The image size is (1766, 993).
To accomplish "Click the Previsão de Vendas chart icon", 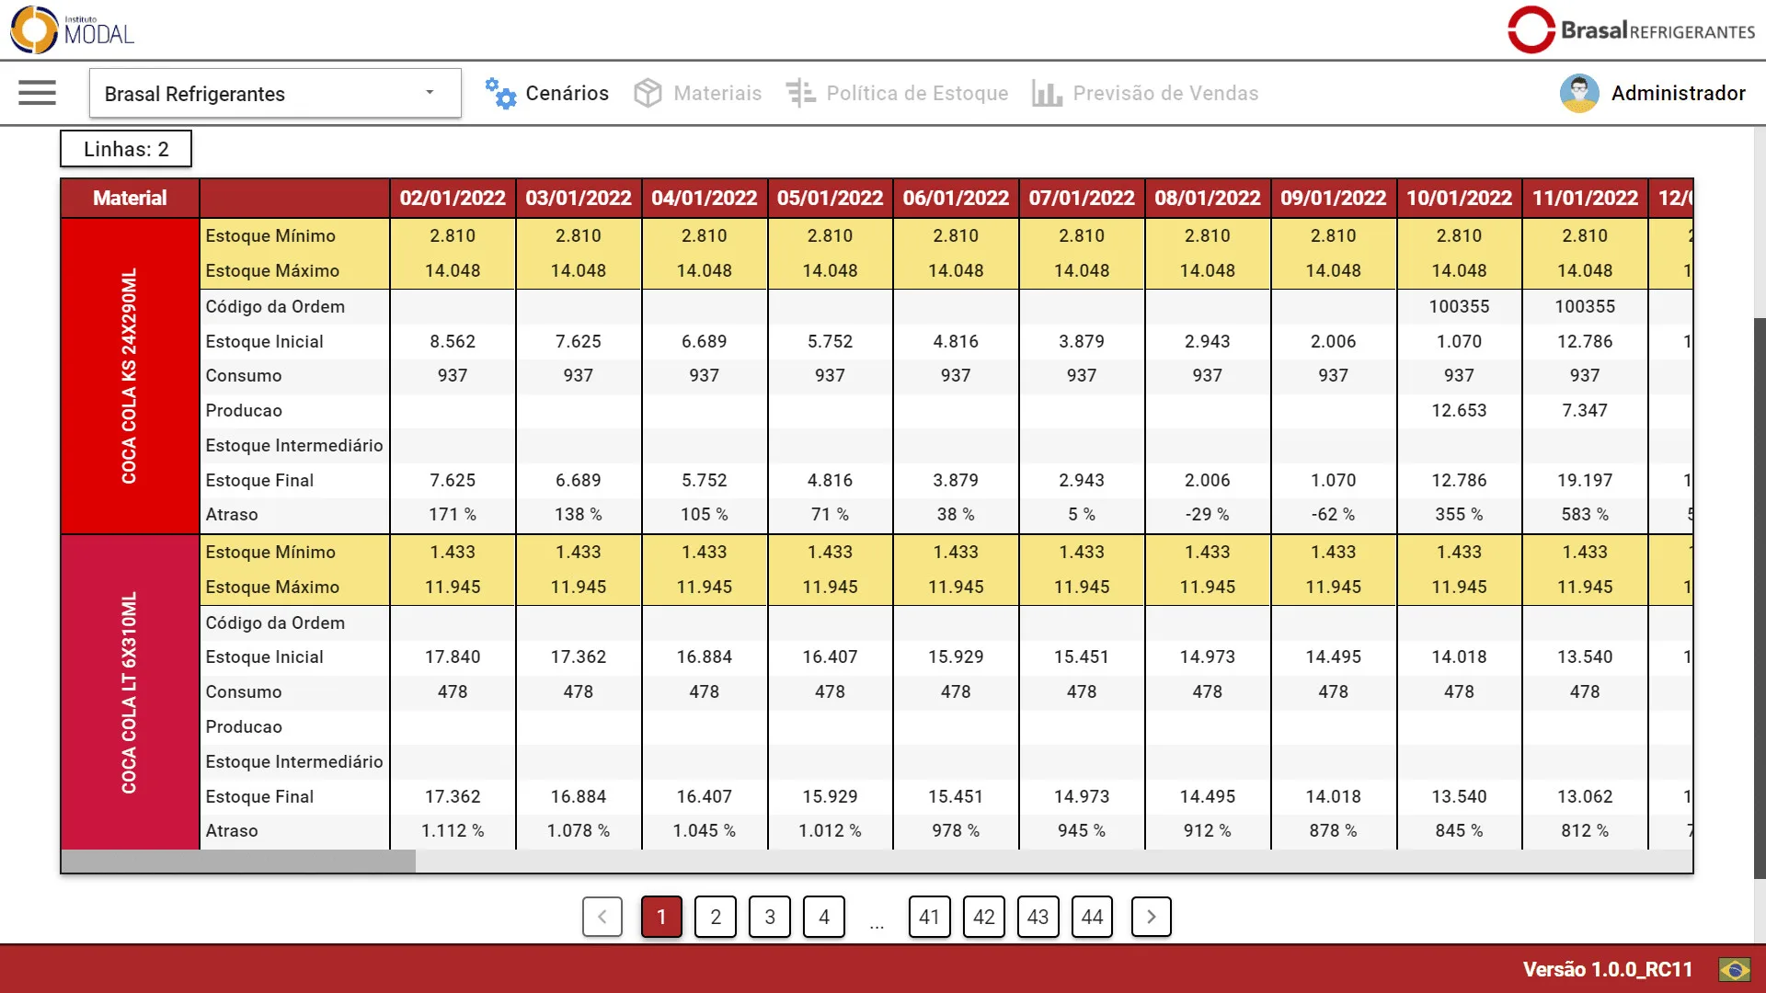I will point(1047,93).
